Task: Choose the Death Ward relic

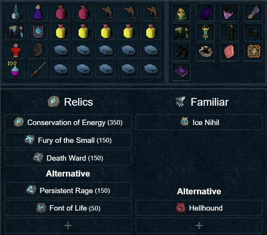Action: 68,158
